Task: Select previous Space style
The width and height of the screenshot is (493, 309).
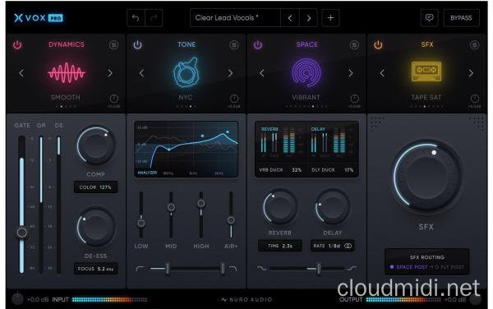Action: click(x=262, y=73)
